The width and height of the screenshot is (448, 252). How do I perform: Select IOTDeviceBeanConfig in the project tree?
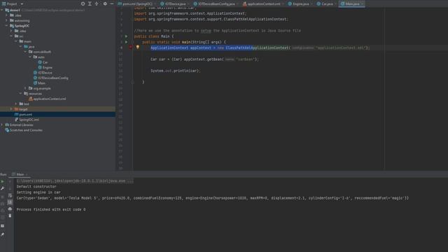pyautogui.click(x=51, y=78)
